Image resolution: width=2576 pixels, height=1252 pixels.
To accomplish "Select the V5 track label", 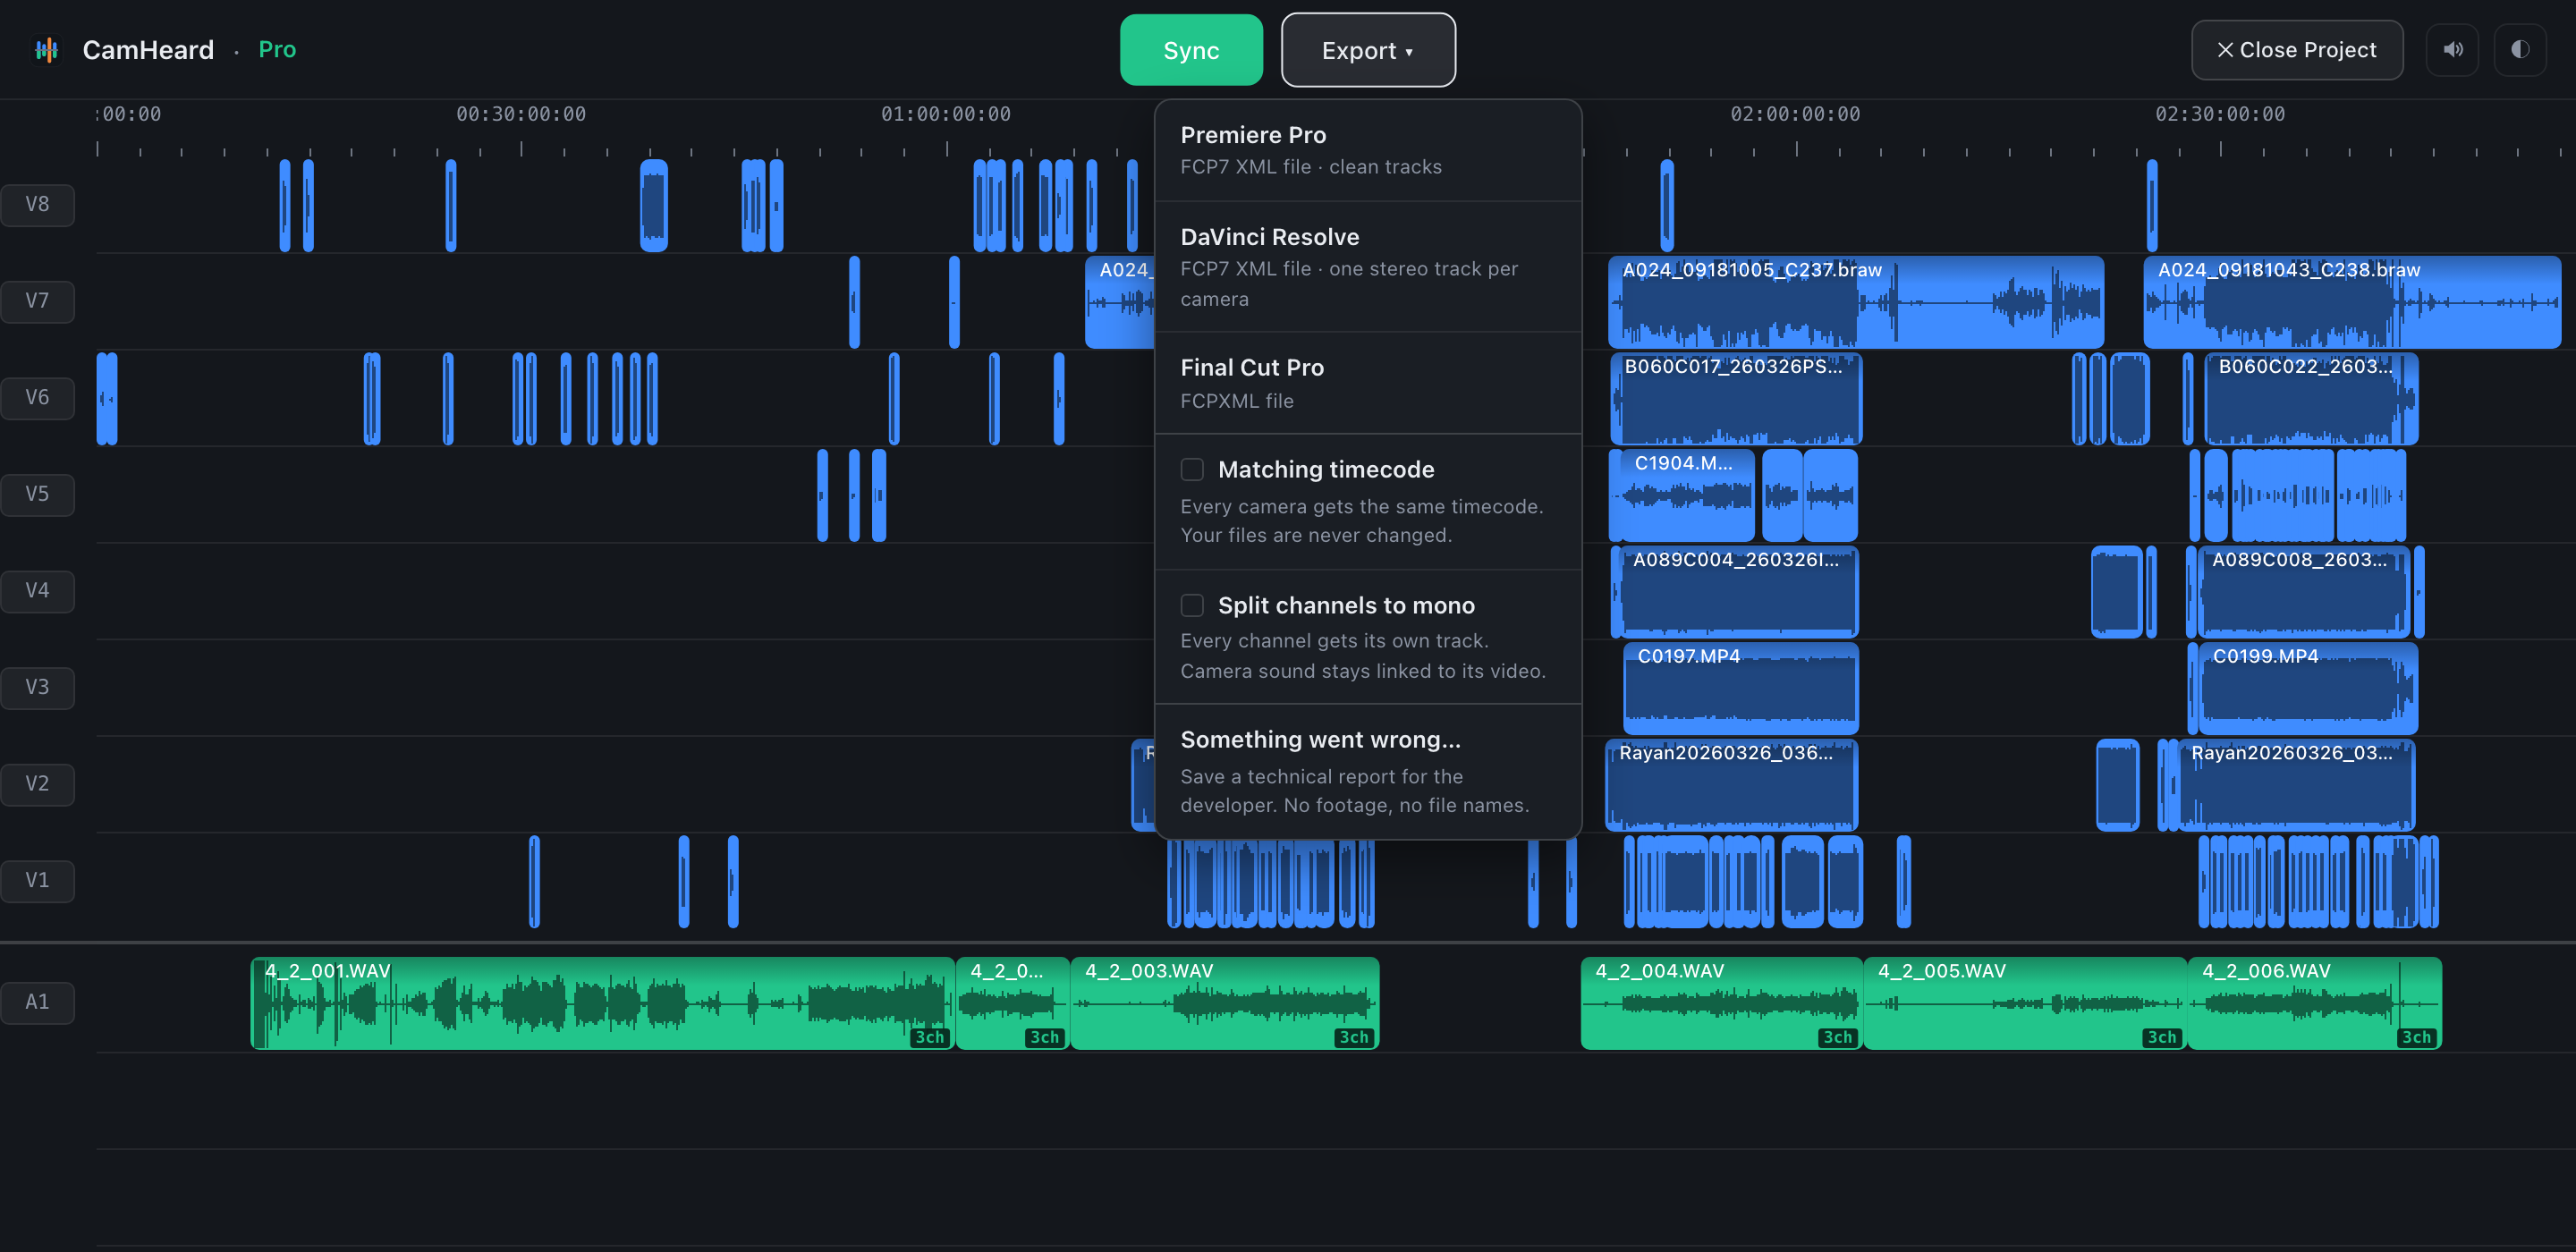I will (37, 494).
